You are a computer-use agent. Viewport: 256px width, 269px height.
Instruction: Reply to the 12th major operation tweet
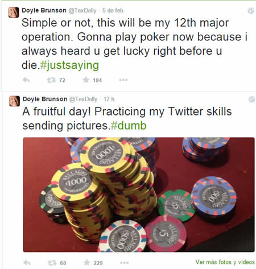coord(26,80)
